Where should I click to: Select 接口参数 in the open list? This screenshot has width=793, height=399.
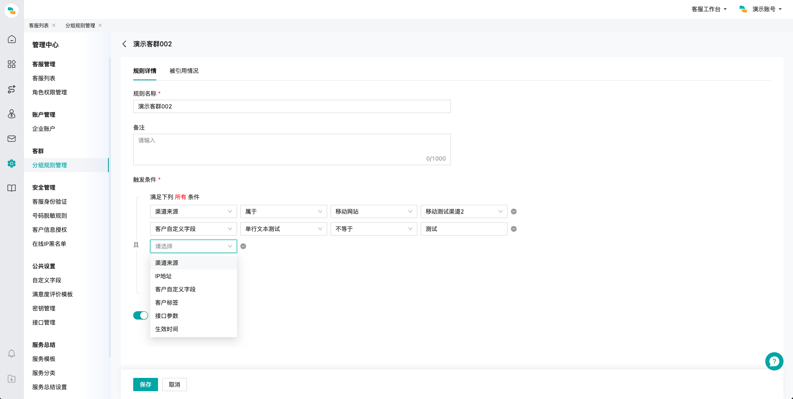point(193,316)
